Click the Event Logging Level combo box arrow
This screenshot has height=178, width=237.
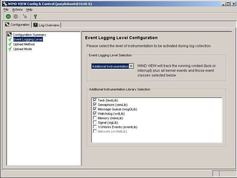[x=131, y=66]
